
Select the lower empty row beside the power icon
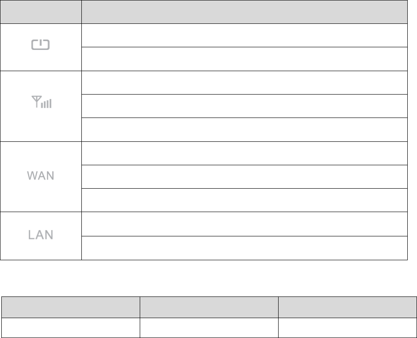tap(244, 59)
